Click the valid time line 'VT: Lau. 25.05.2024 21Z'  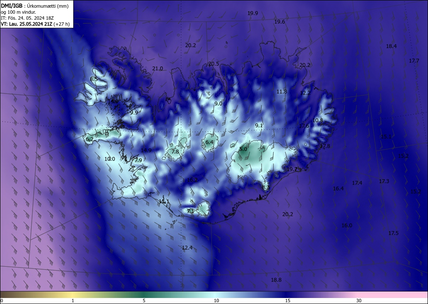pos(27,24)
